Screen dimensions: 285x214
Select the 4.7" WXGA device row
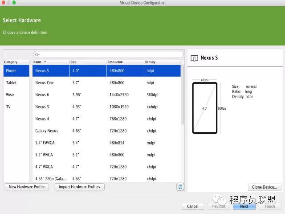[106, 167]
